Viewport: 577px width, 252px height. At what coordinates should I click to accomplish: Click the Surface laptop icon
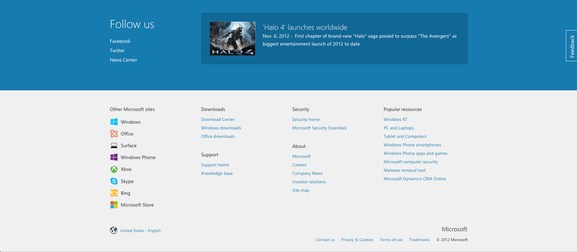(x=114, y=146)
